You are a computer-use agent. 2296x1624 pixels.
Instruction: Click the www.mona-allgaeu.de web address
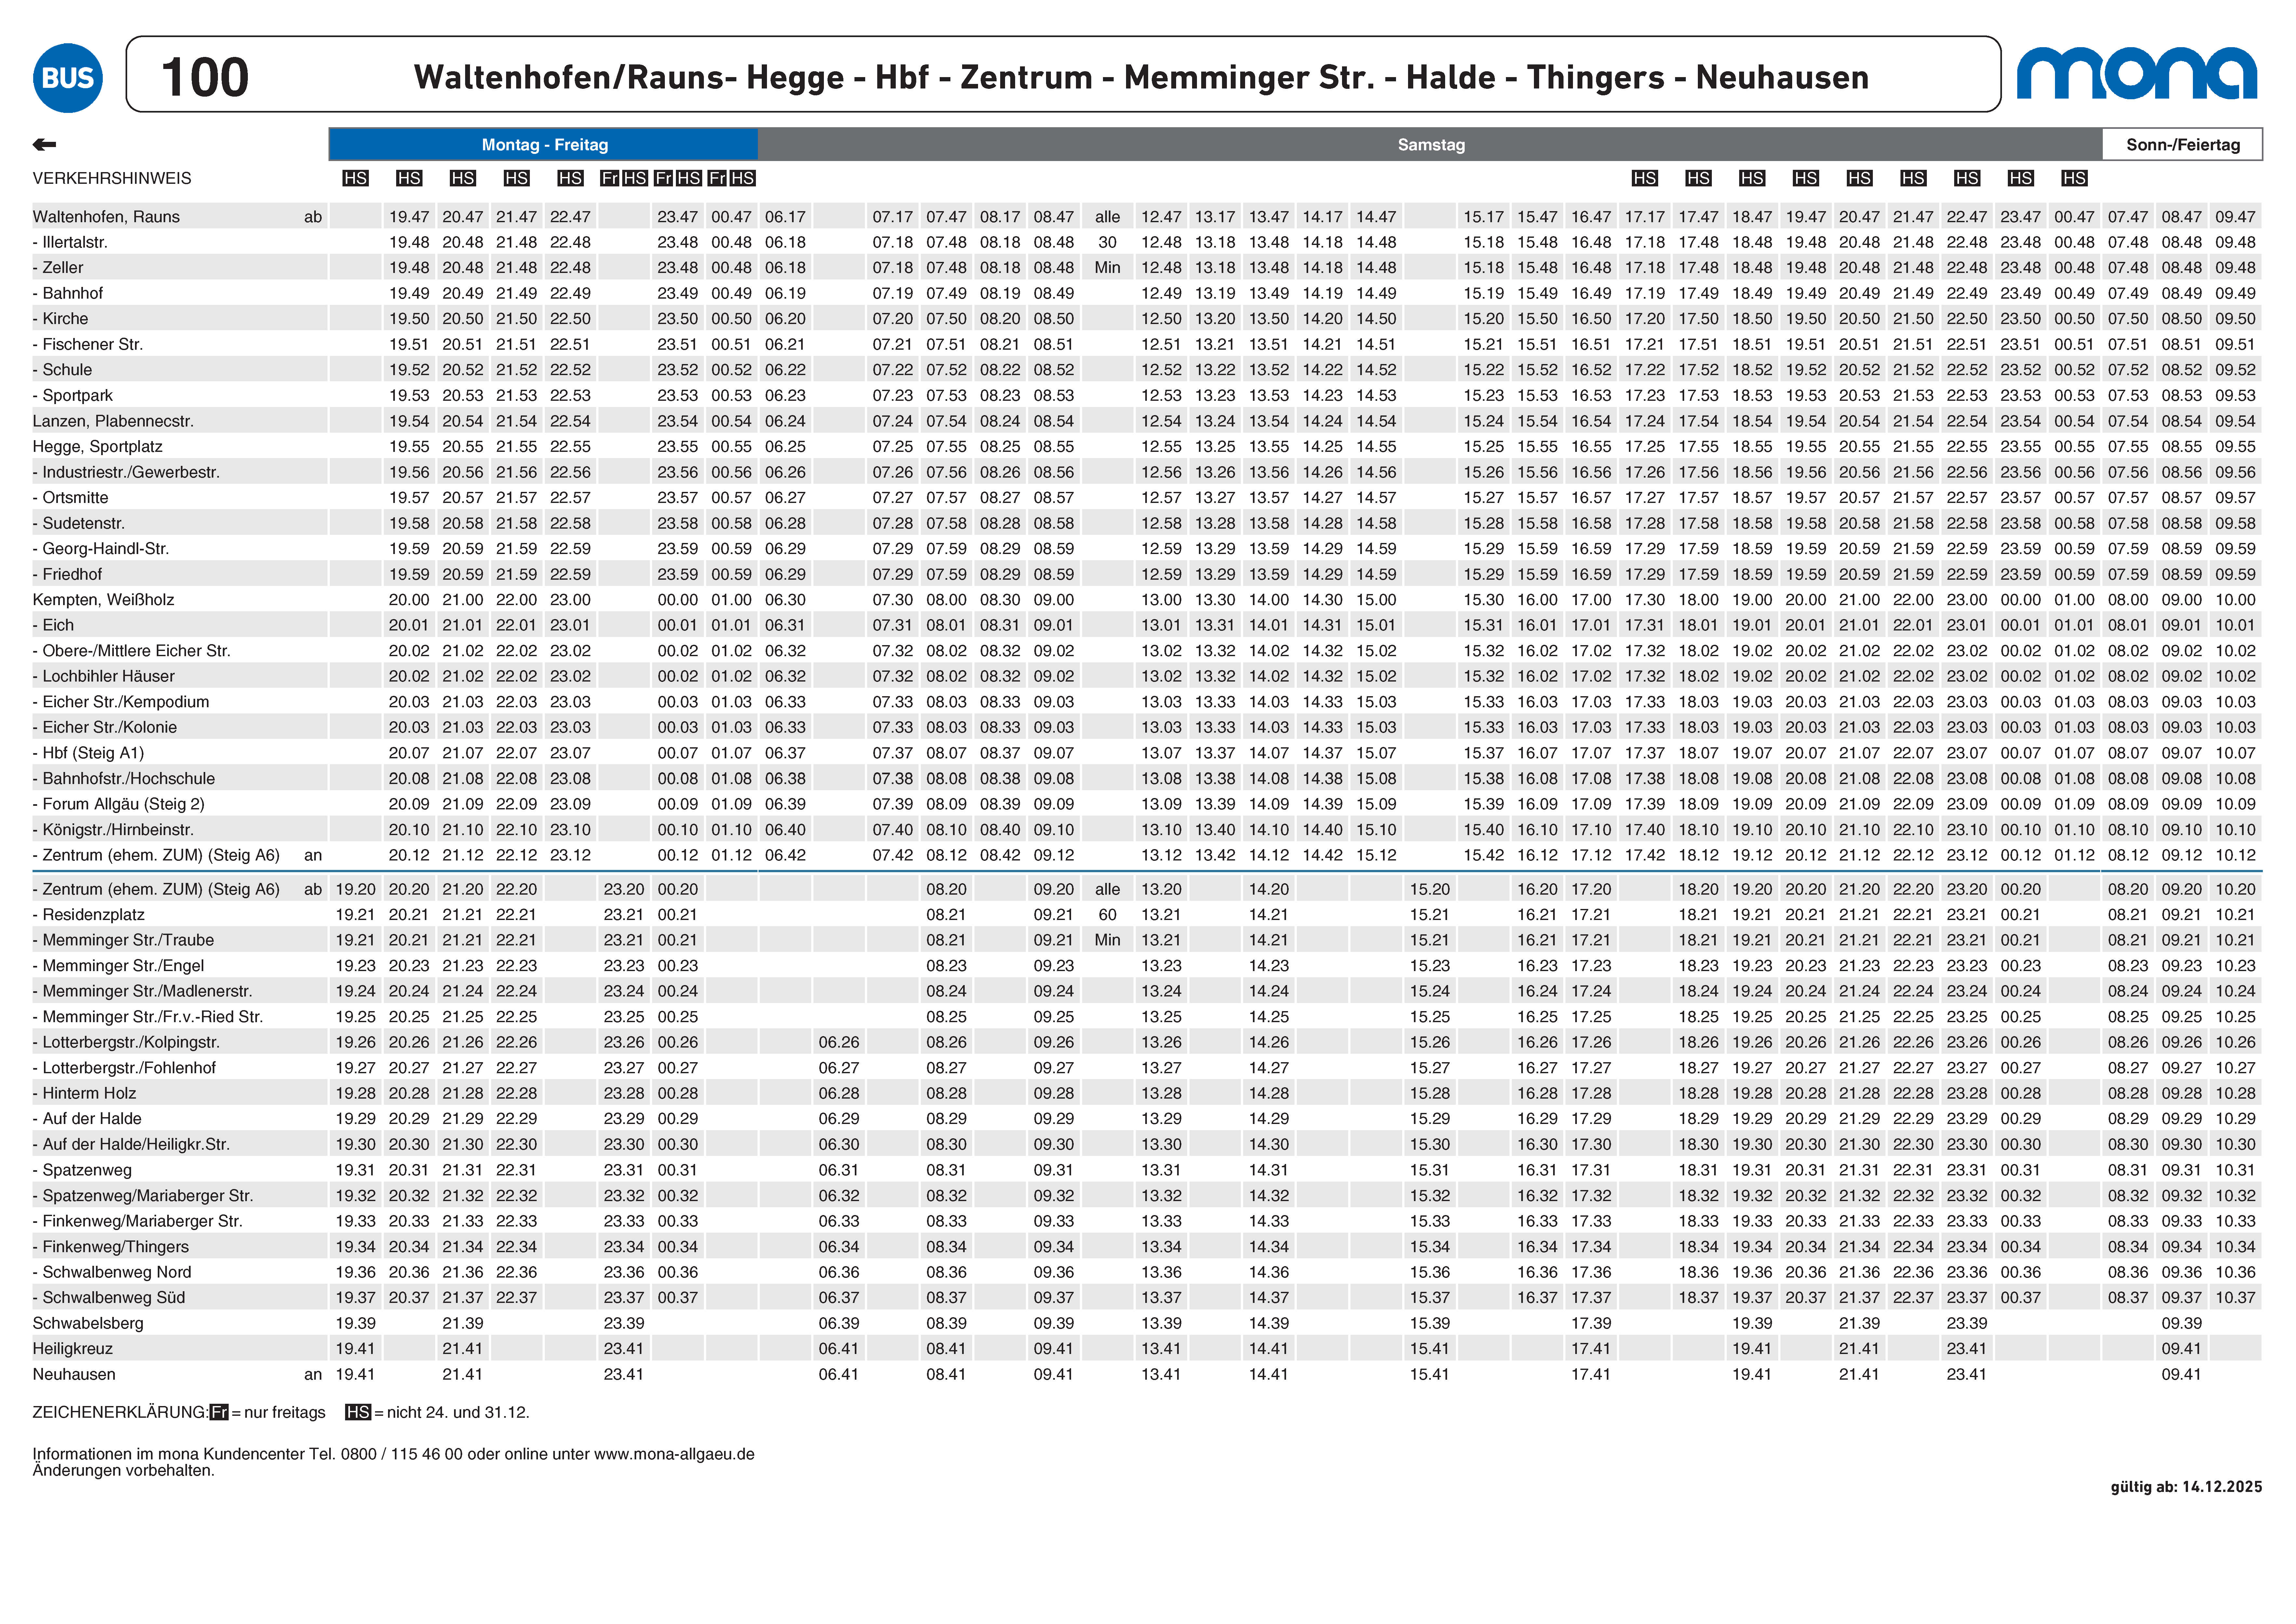(674, 1454)
